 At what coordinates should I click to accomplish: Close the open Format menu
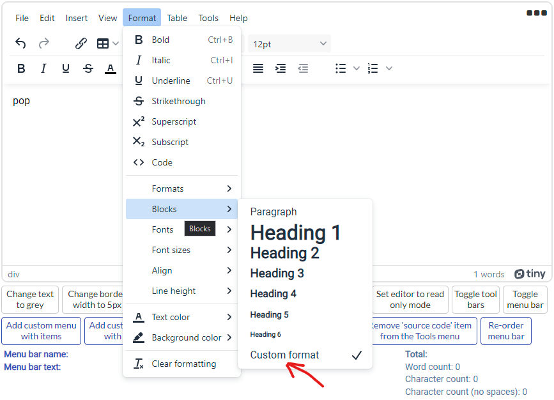point(142,18)
